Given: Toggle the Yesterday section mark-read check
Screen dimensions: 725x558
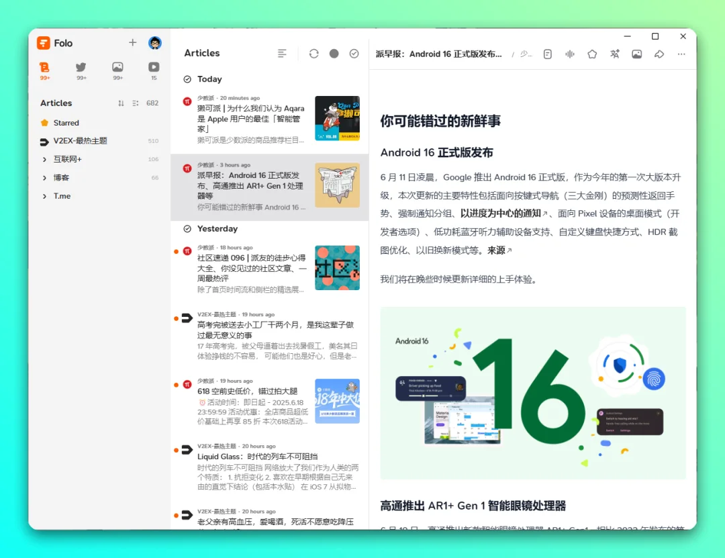Looking at the screenshot, I should [x=187, y=228].
